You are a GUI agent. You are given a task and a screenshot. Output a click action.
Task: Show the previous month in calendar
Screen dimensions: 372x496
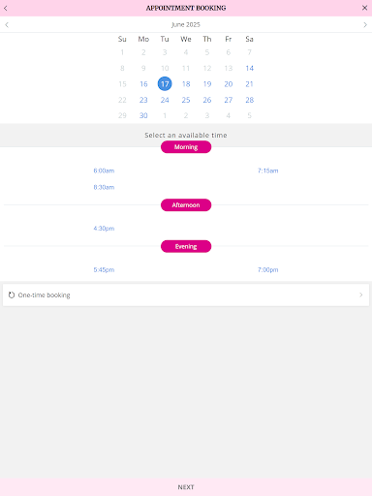(7, 24)
